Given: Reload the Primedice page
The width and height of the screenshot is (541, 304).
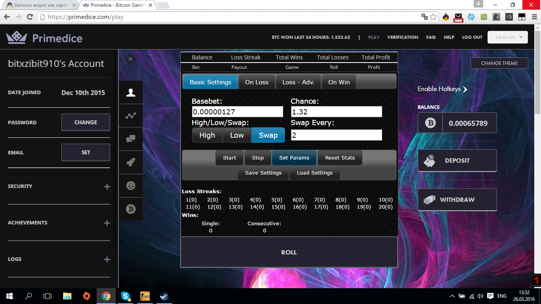Looking at the screenshot, I should [30, 17].
